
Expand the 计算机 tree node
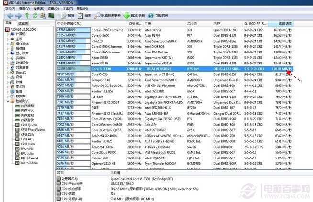(x=8, y=34)
